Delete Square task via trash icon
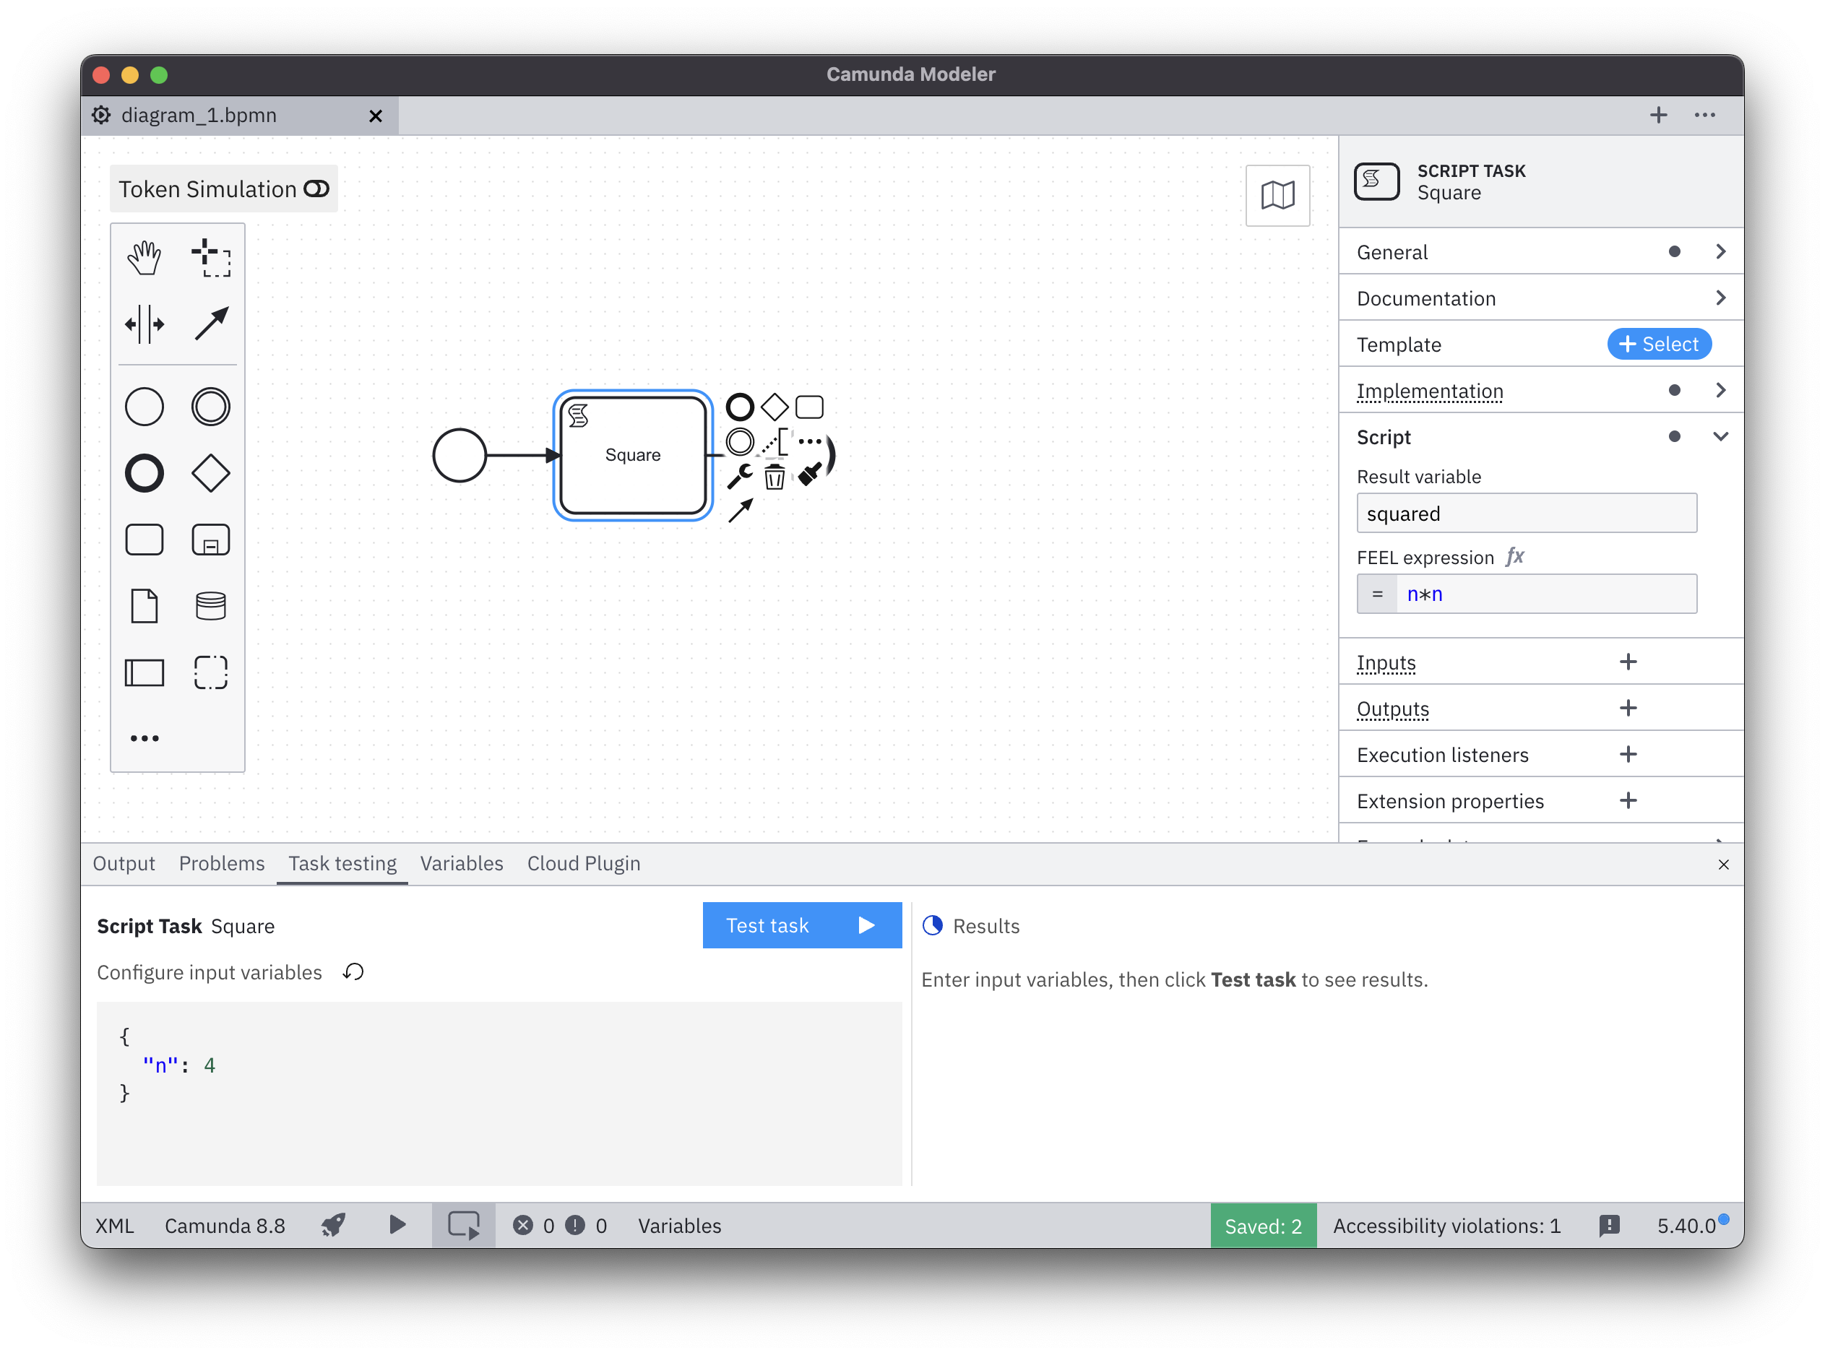 point(775,477)
